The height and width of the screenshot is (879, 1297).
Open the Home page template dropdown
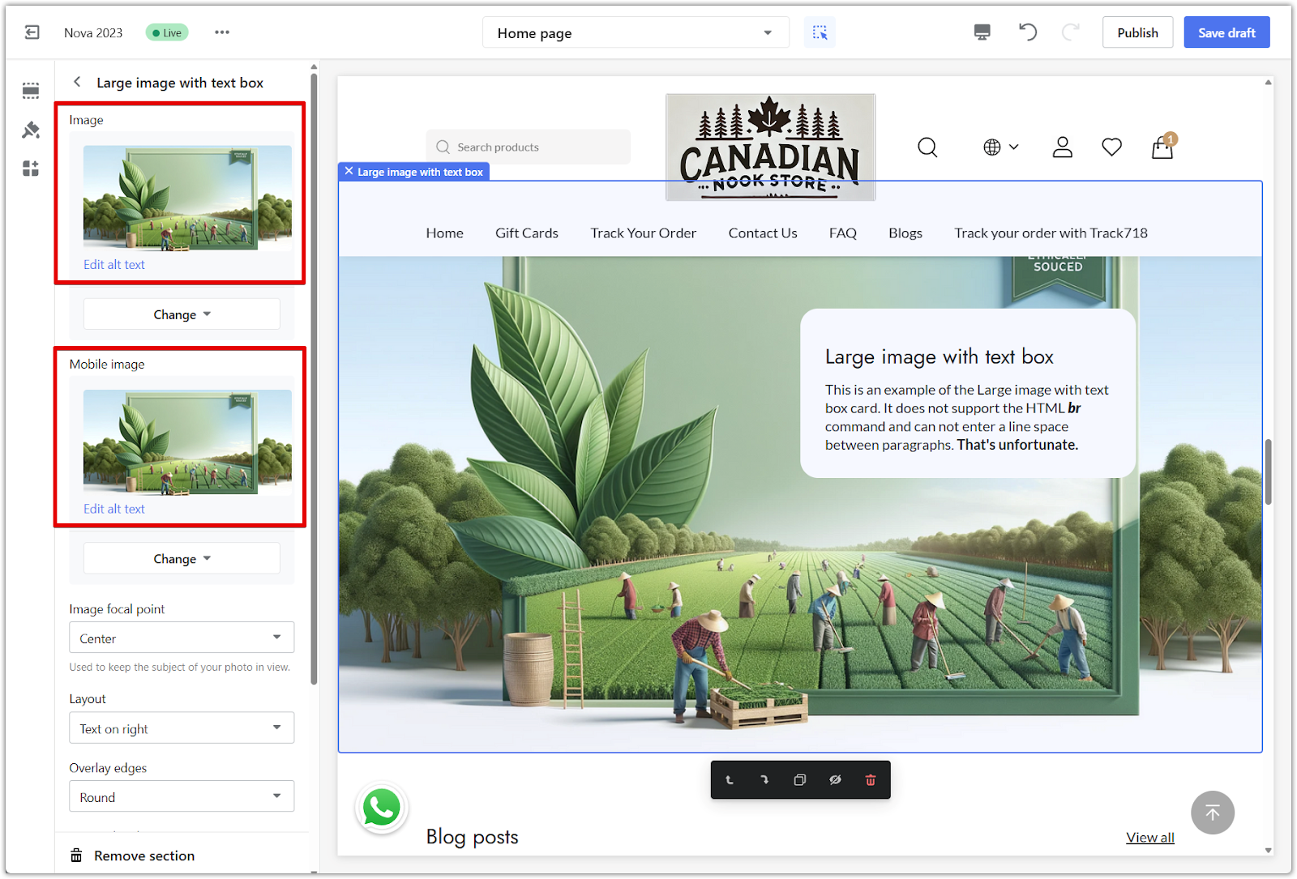[636, 32]
